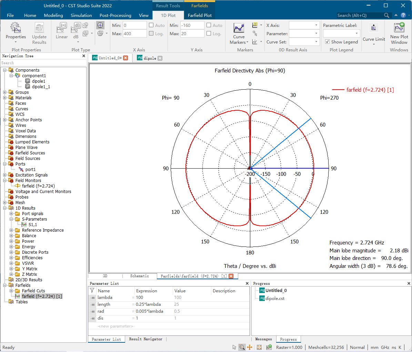Select S1,1 in the tree
The height and width of the screenshot is (352, 412).
(33, 224)
